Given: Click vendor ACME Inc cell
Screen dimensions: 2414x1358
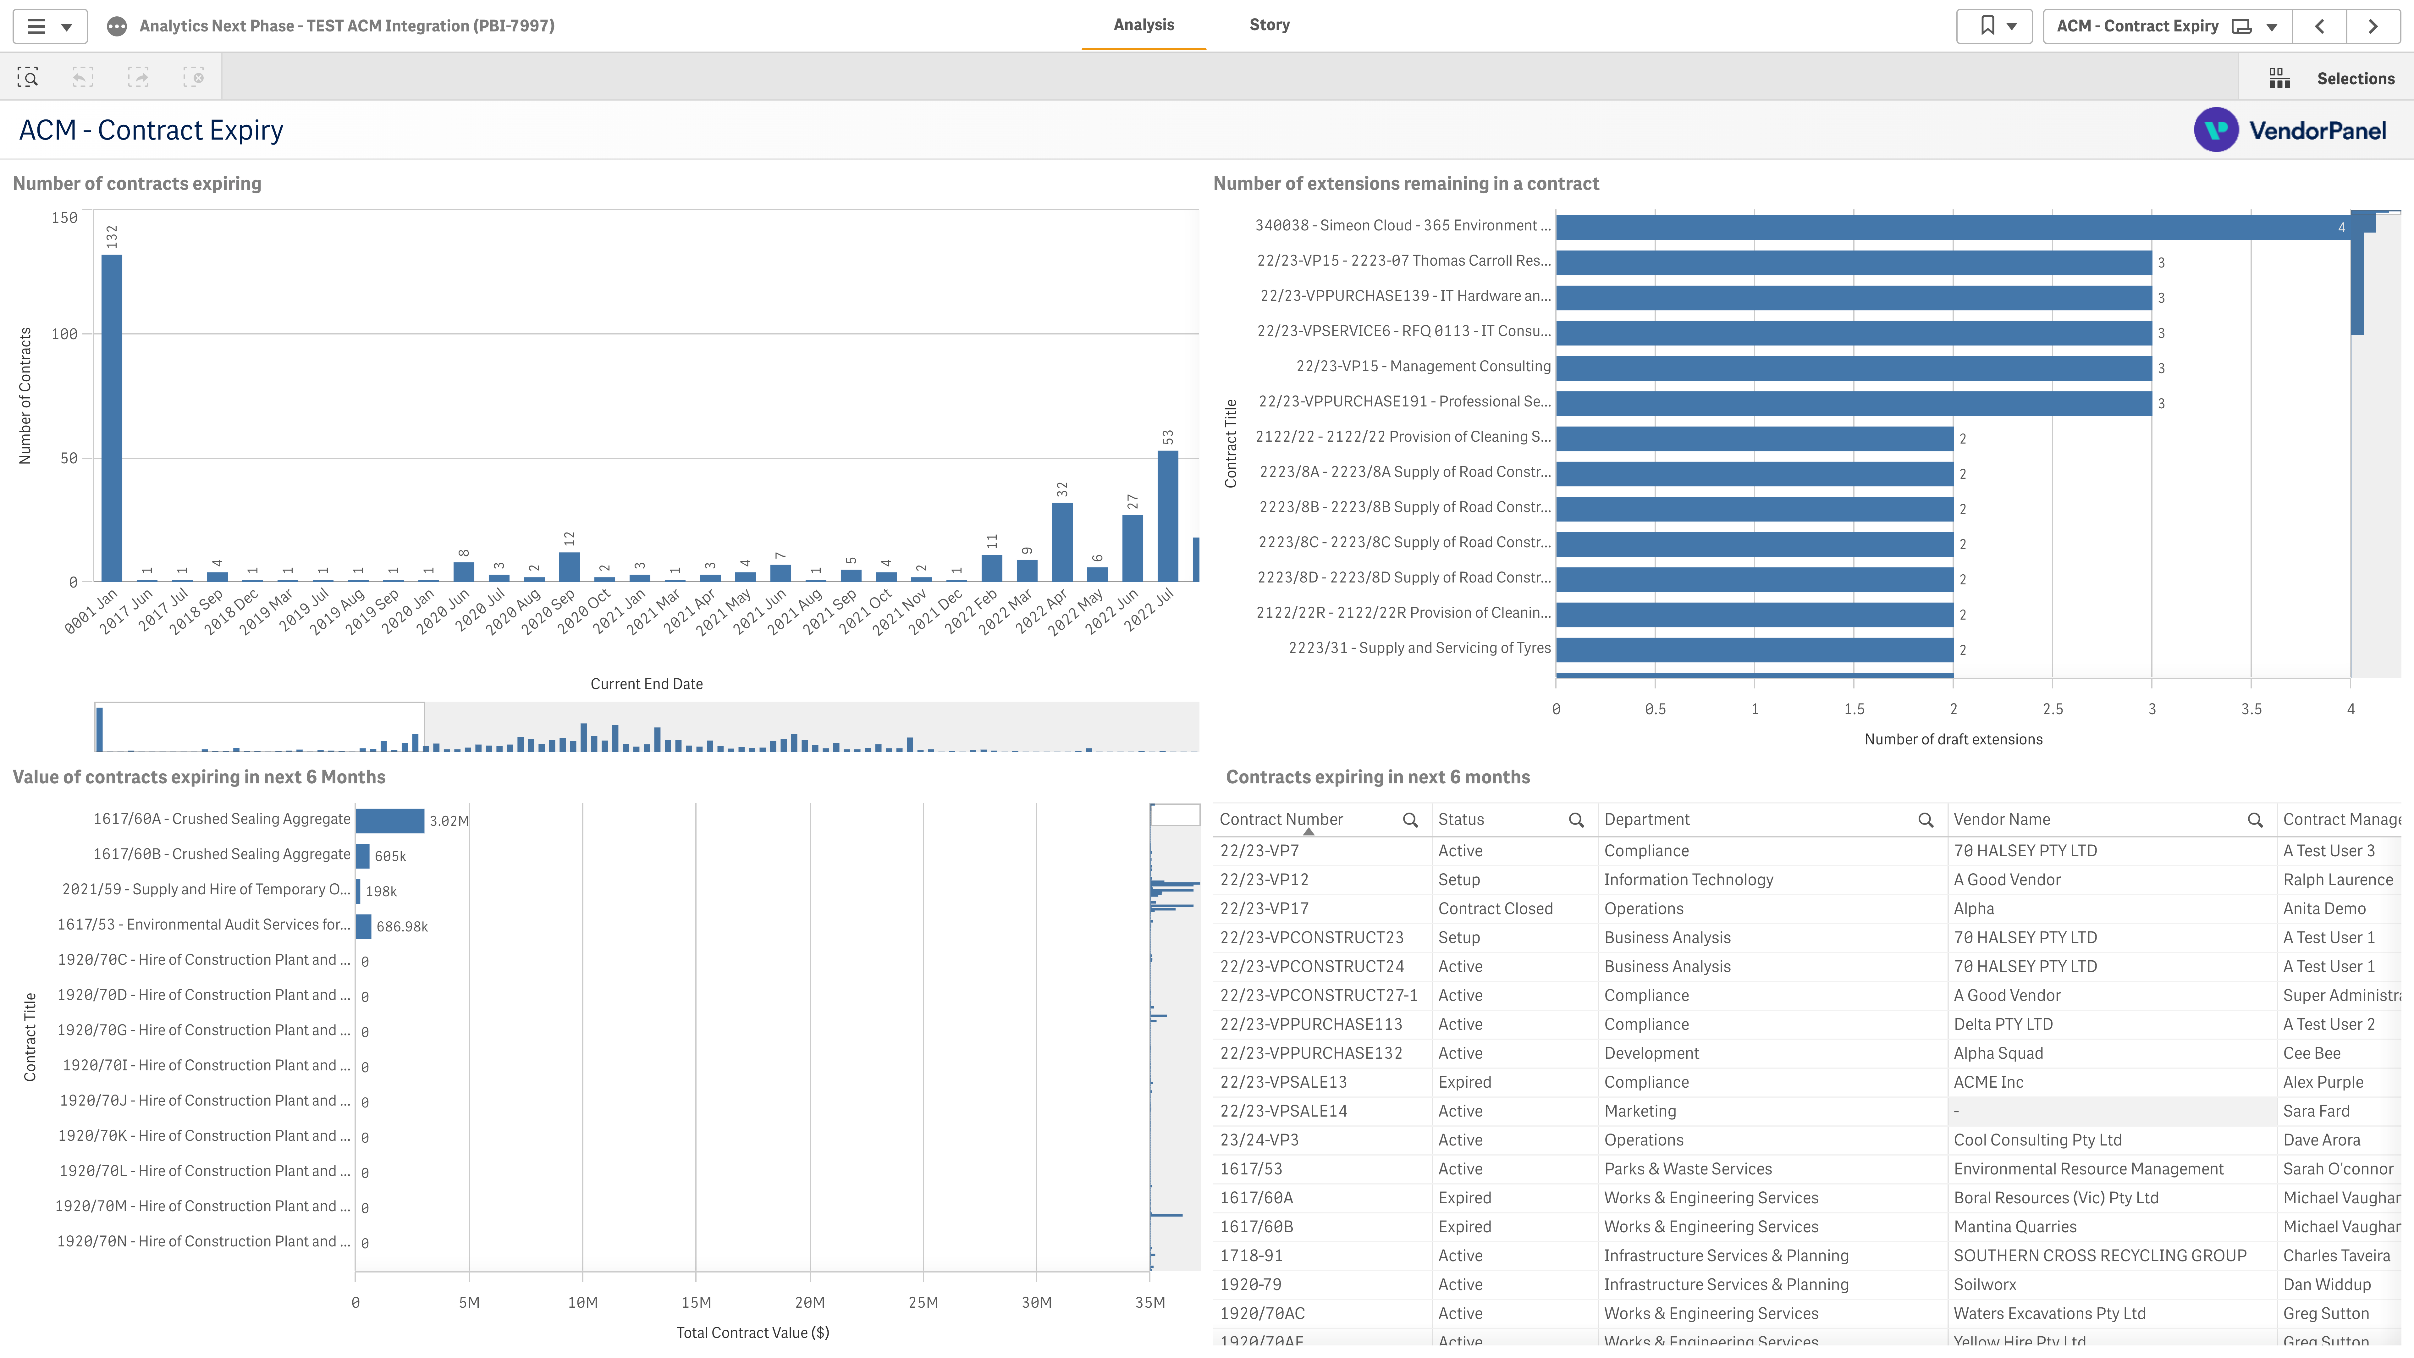Looking at the screenshot, I should pyautogui.click(x=2112, y=1082).
